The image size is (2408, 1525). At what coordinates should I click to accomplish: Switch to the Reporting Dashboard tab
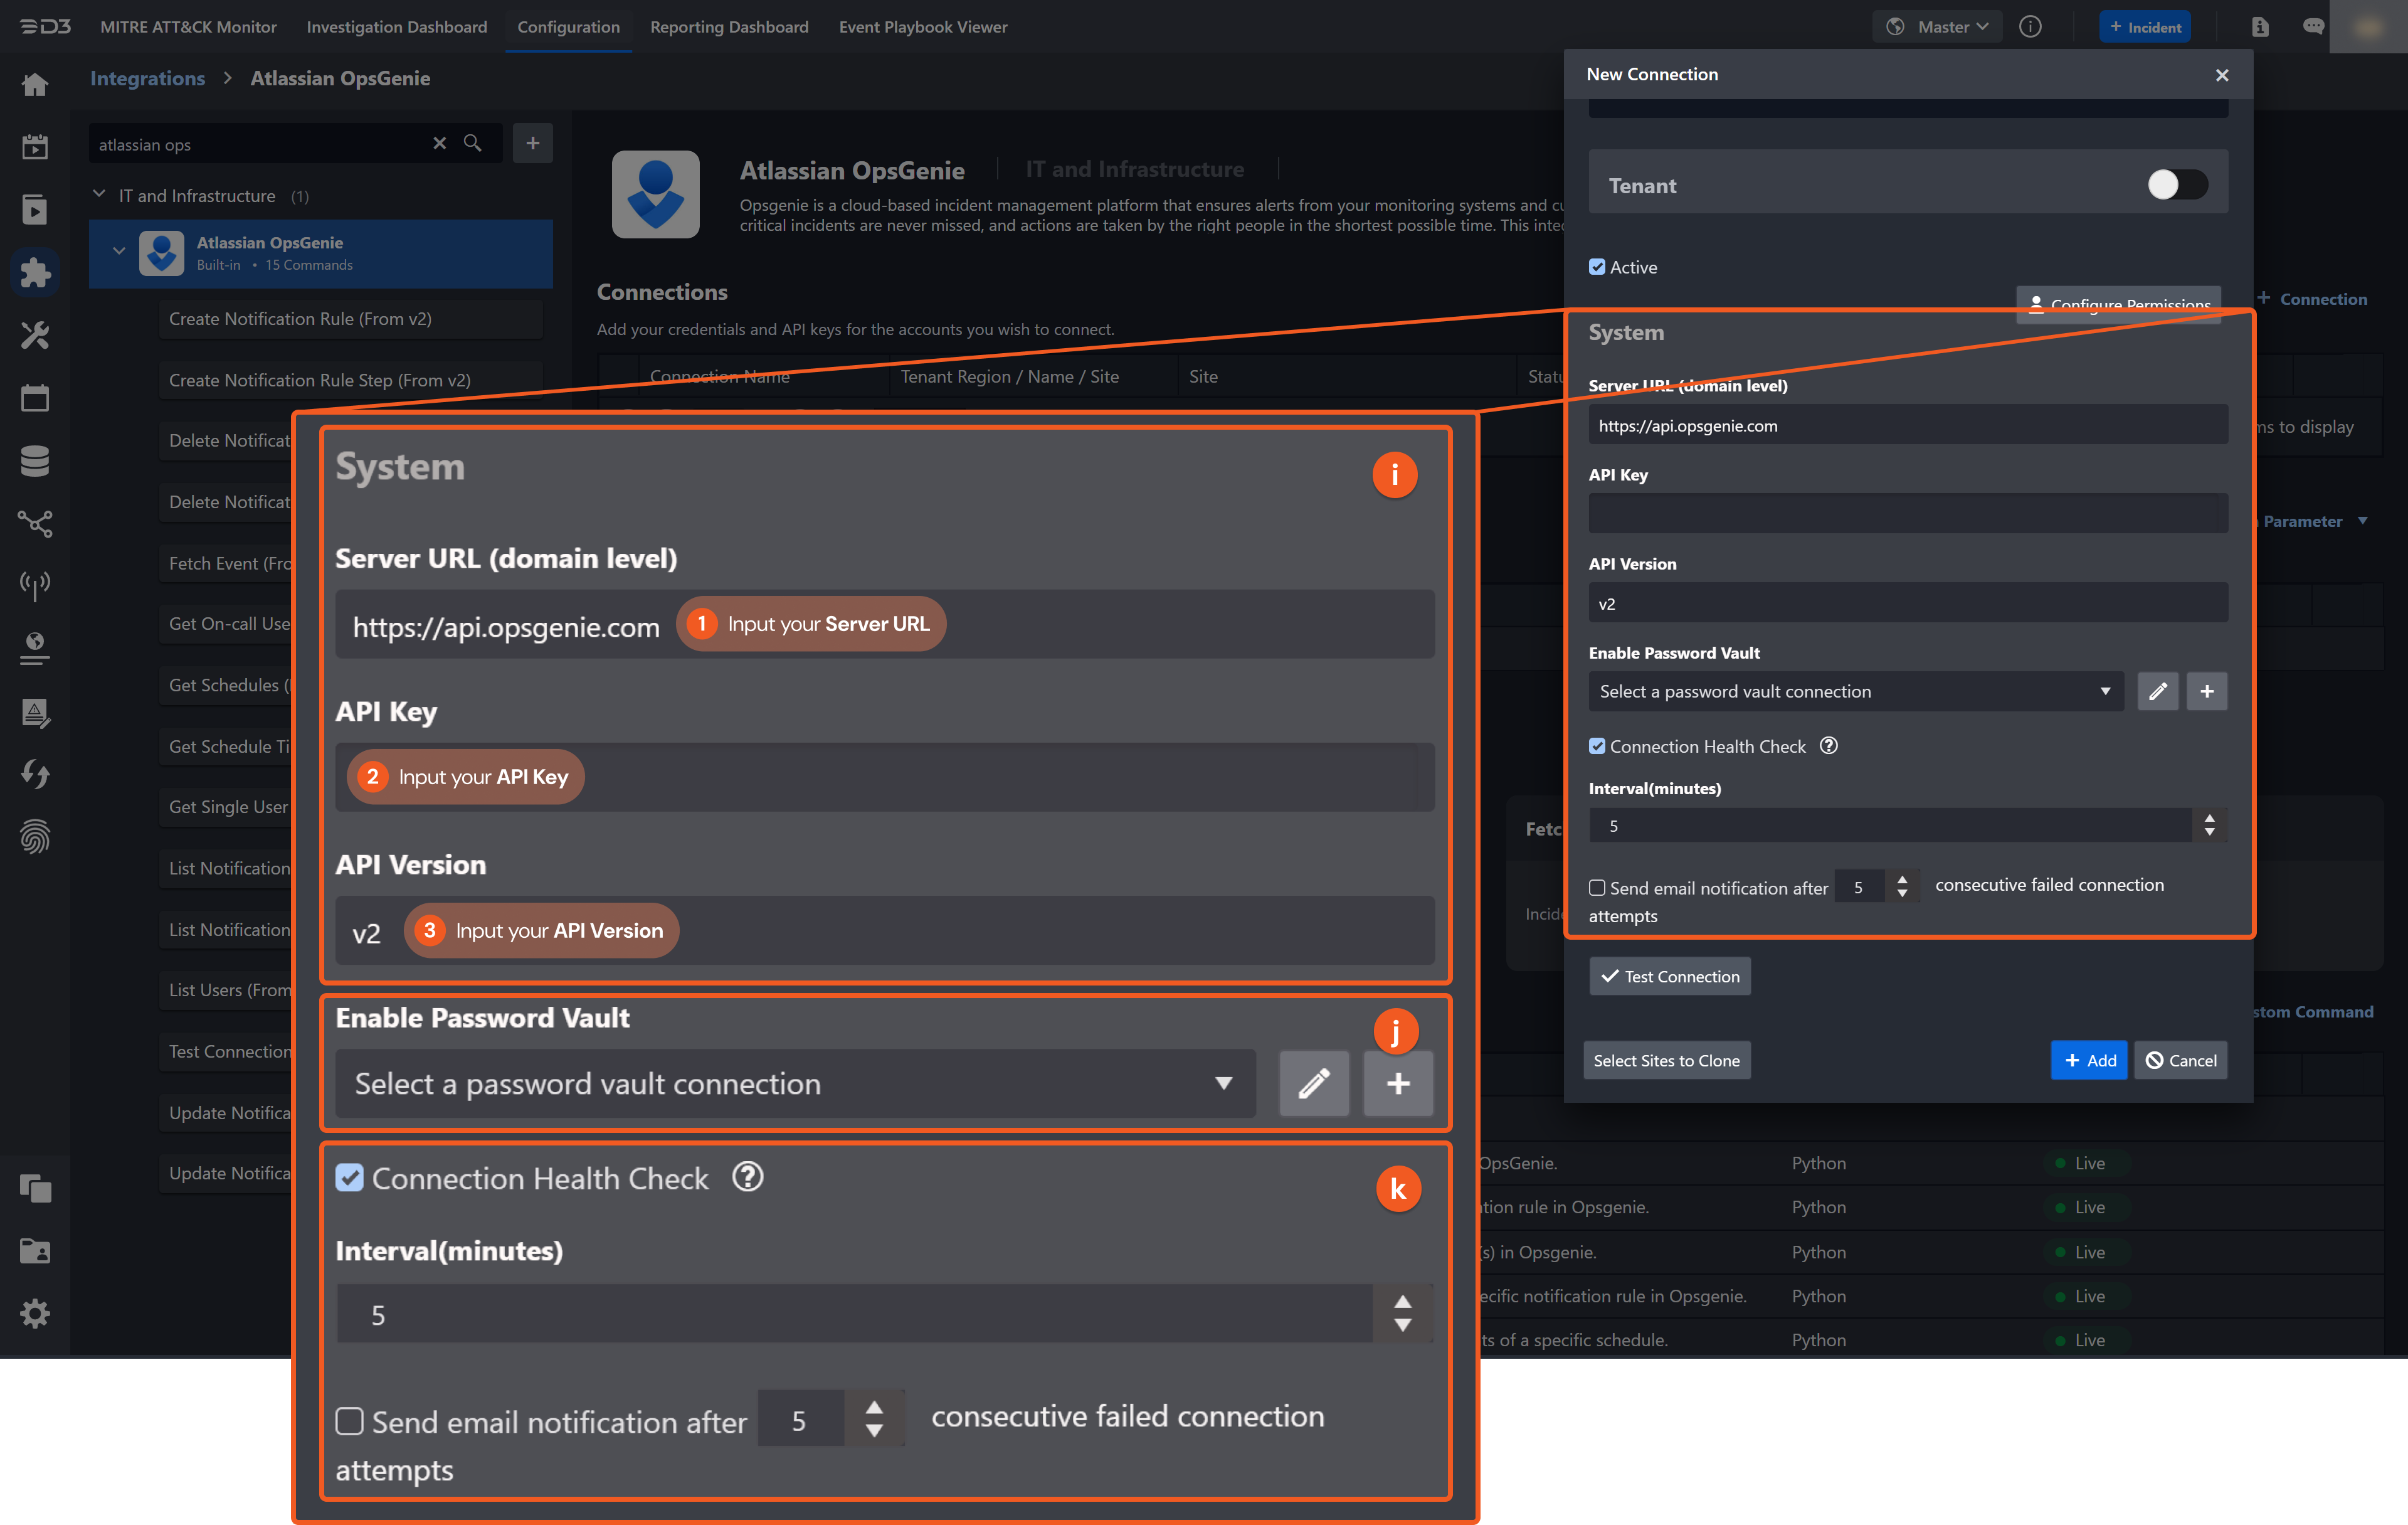[729, 27]
